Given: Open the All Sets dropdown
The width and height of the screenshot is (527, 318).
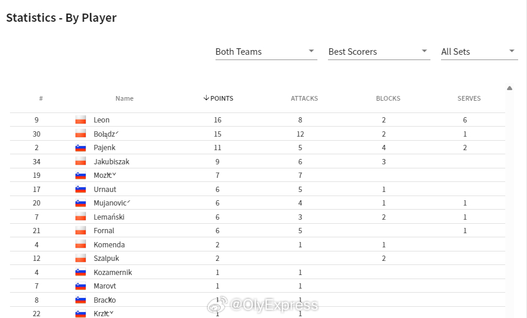Looking at the screenshot, I should tap(479, 52).
